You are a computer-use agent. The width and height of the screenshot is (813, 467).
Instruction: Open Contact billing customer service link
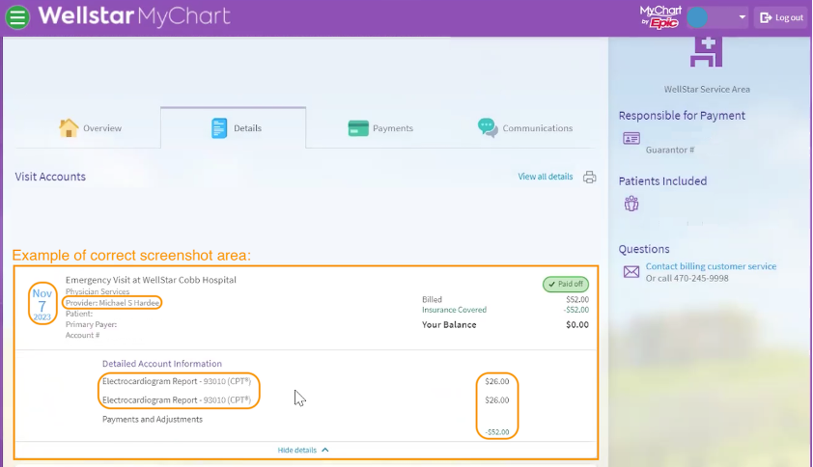click(x=711, y=266)
